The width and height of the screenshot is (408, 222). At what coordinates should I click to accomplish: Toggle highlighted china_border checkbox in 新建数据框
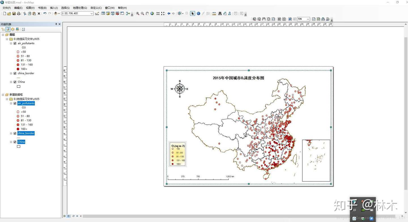[15, 133]
